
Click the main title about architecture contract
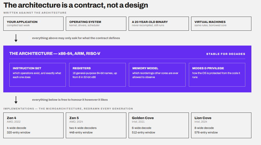click(x=76, y=5)
